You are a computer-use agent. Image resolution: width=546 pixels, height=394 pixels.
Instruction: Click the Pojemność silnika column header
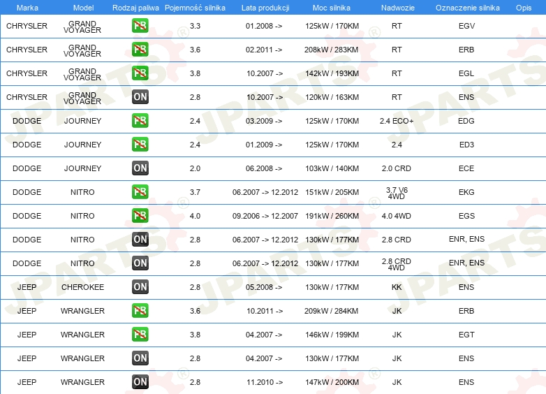point(195,8)
